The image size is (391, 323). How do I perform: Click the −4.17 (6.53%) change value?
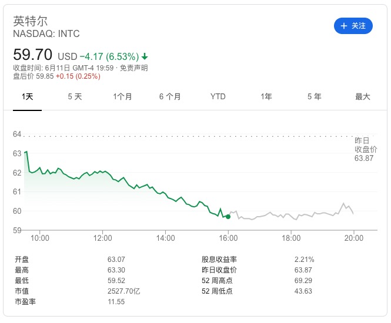click(109, 56)
